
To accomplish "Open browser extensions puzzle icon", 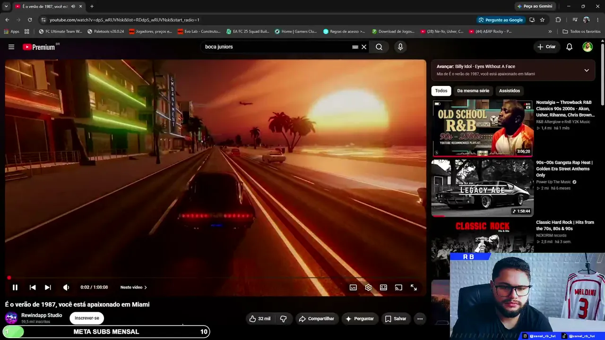I will click(x=558, y=20).
